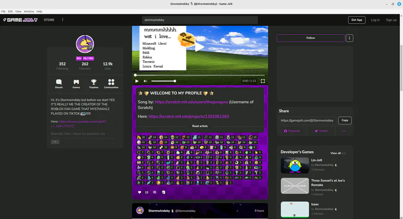This screenshot has height=219, width=403.
Task: Click the Sign up link
Action: (391, 20)
